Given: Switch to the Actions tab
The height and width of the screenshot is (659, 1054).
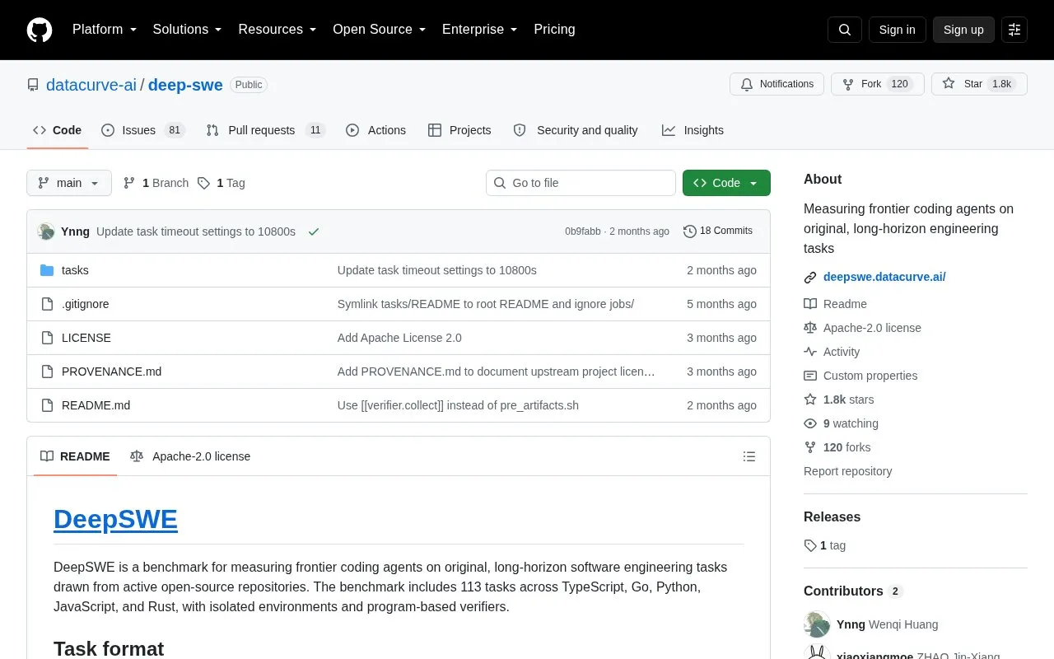Looking at the screenshot, I should (x=375, y=130).
